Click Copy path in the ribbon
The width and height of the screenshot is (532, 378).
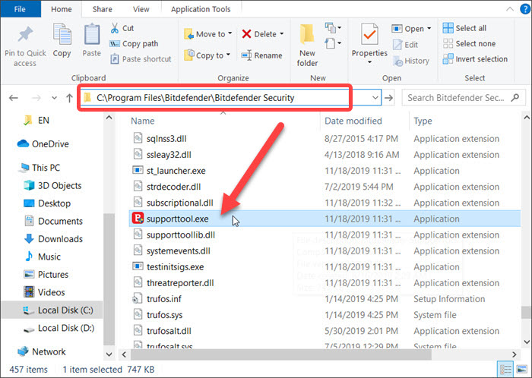pos(134,44)
